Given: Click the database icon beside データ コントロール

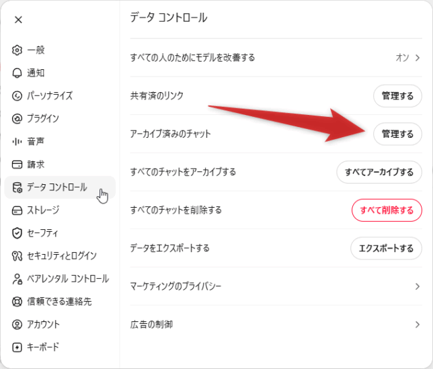Looking at the screenshot, I should coord(17,188).
